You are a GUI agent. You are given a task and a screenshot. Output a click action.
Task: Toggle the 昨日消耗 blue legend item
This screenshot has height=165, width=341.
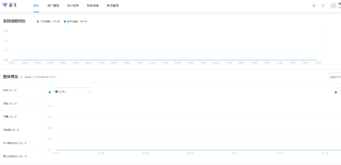75,22
